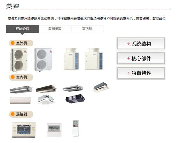Image resolution: width=177 pixels, height=143 pixels.
Task: Click the first top-discharge outdoor unit image
Action: [x=71, y=59]
